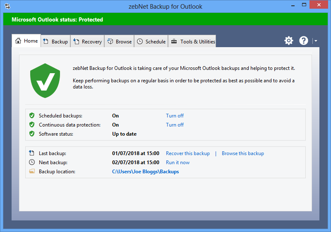Click Microsoft Outlook status: Protected banner text
The image size is (331, 232).
[57, 19]
